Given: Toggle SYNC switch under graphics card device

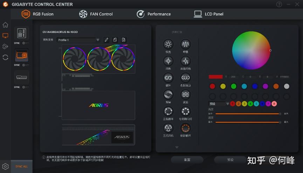Looking at the screenshot, I should (x=25, y=65).
